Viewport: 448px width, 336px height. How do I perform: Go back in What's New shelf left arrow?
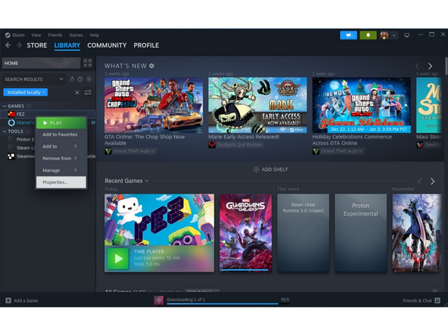(418, 67)
